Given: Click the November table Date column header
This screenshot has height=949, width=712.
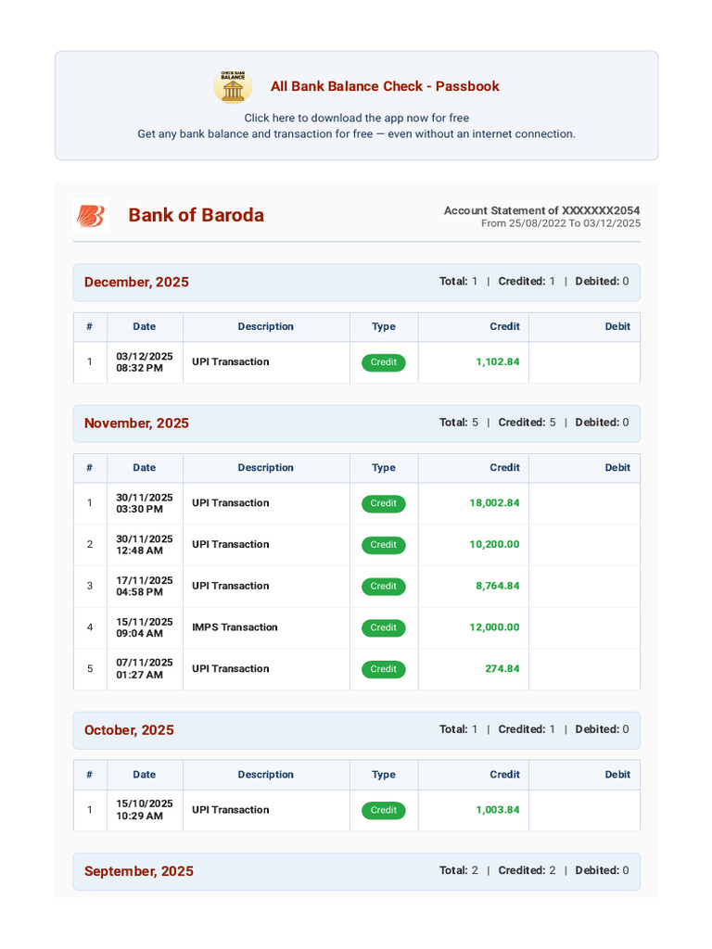Looking at the screenshot, I should point(145,468).
